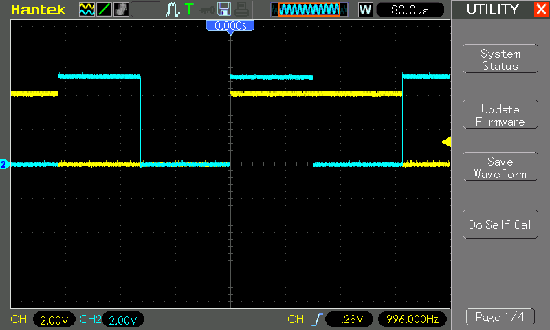The height and width of the screenshot is (330, 550).
Task: Click the 80.0us timebase readout
Action: [x=410, y=10]
